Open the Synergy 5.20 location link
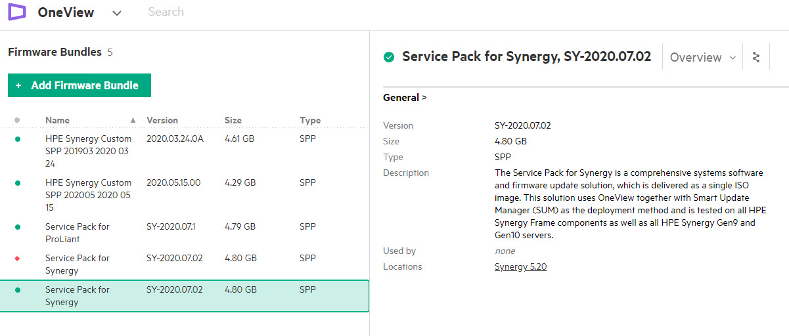Viewport: 789px width, 336px height. [x=520, y=267]
